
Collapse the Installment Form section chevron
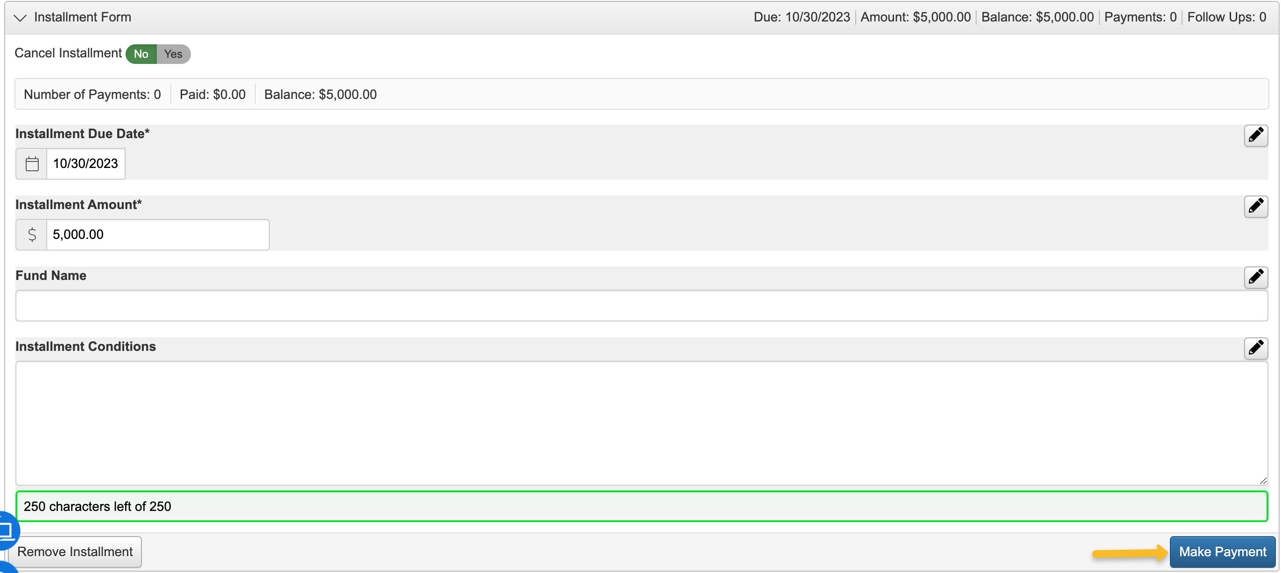(x=20, y=18)
